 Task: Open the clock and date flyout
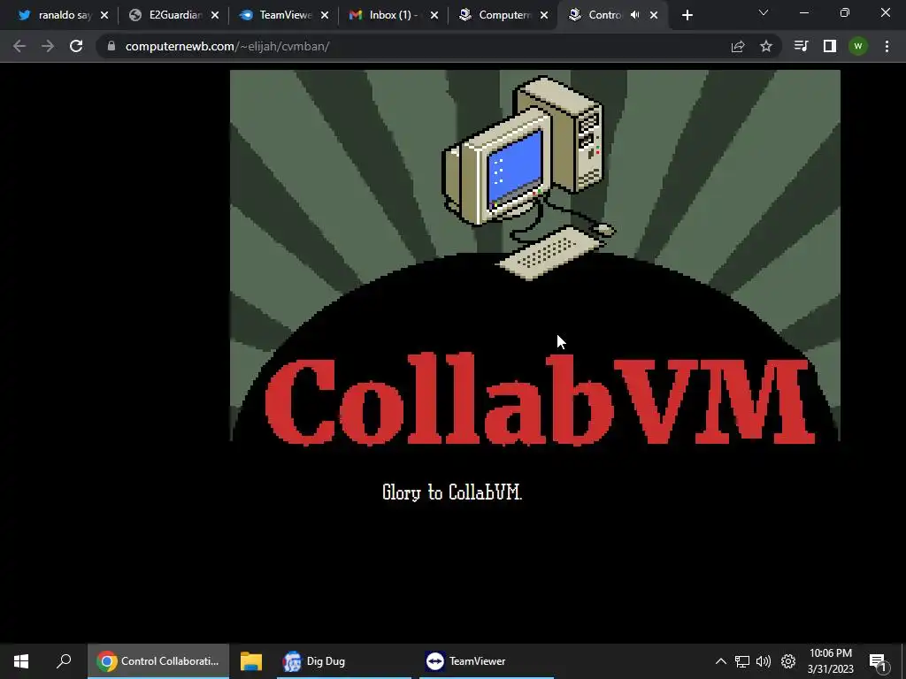pyautogui.click(x=830, y=661)
